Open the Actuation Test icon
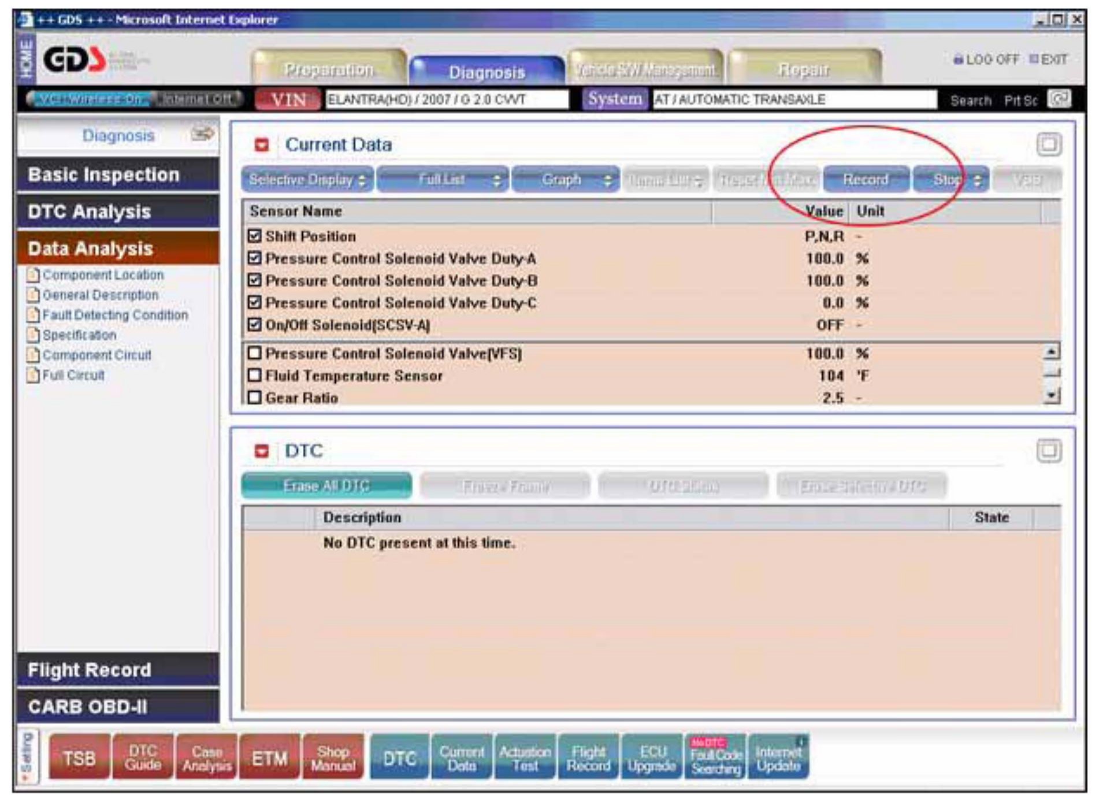Image resolution: width=1103 pixels, height=805 pixels. pyautogui.click(x=525, y=758)
